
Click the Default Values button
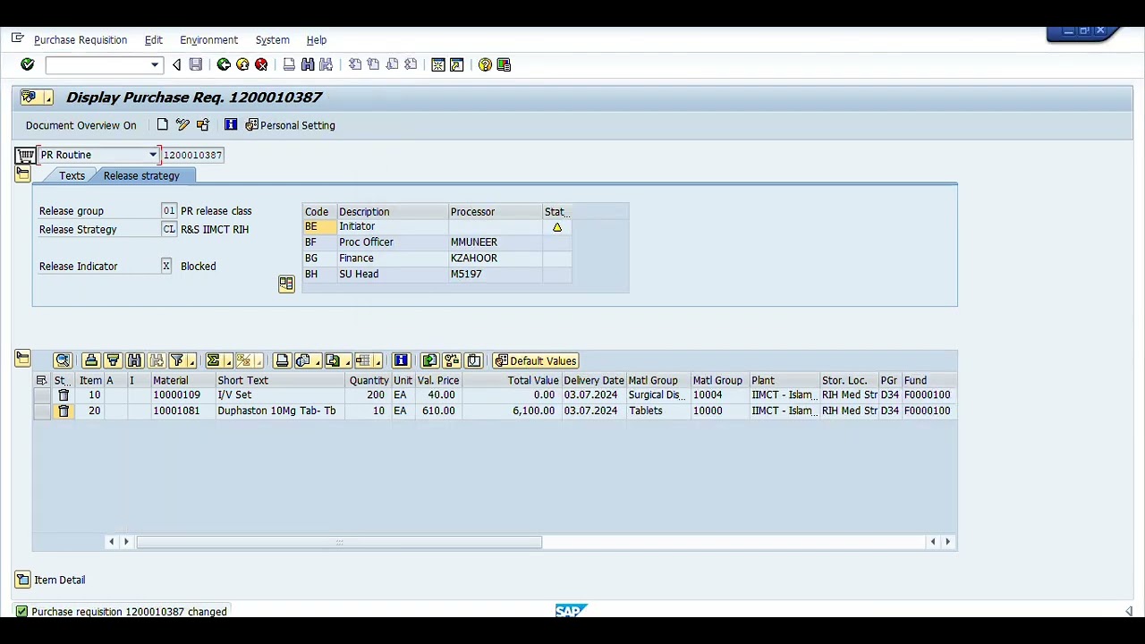(x=535, y=360)
